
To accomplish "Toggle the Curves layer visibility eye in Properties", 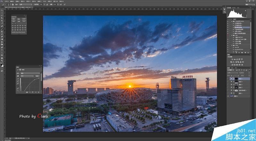I will tap(36, 92).
